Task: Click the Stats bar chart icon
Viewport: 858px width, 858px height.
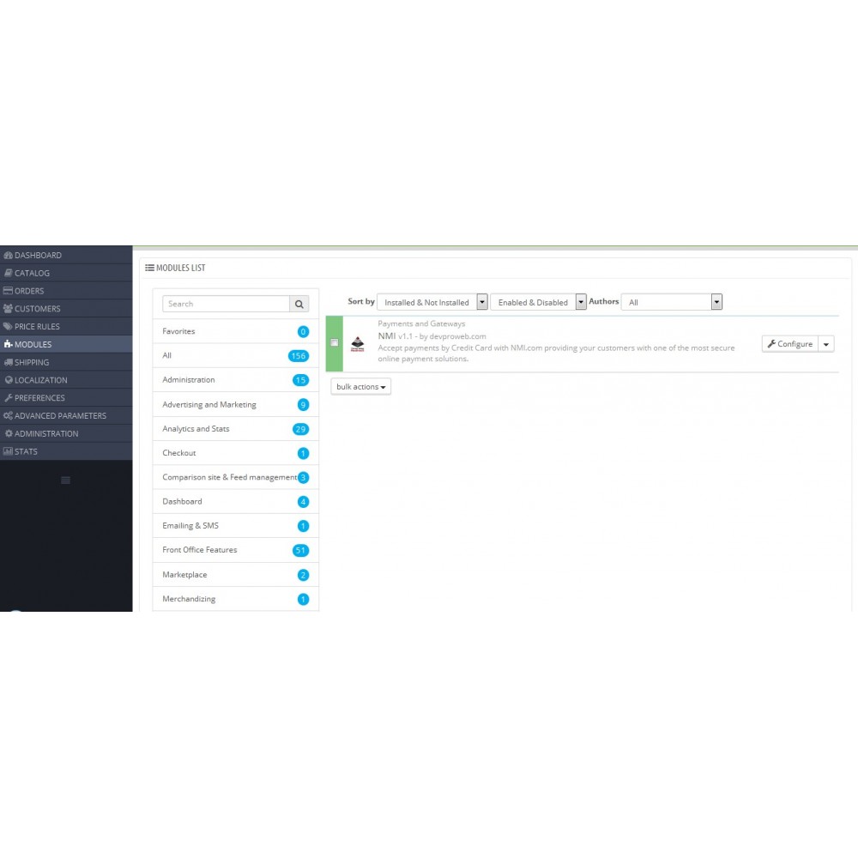Action: coord(8,451)
